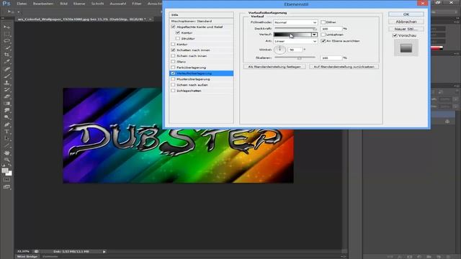Enable the Dither checkbox
The width and height of the screenshot is (461, 259).
[x=323, y=22]
